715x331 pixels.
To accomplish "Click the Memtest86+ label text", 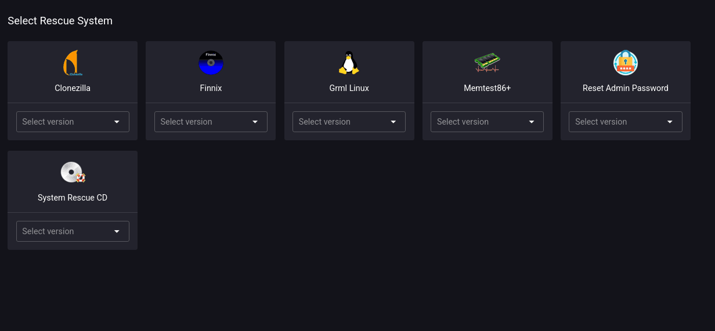I will (x=487, y=88).
